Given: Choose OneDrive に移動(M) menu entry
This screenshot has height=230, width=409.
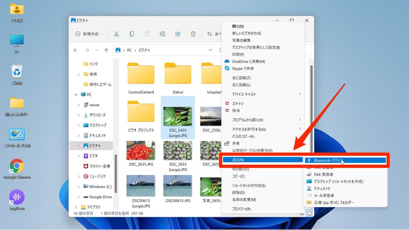Looking at the screenshot, I should pyautogui.click(x=263, y=62).
